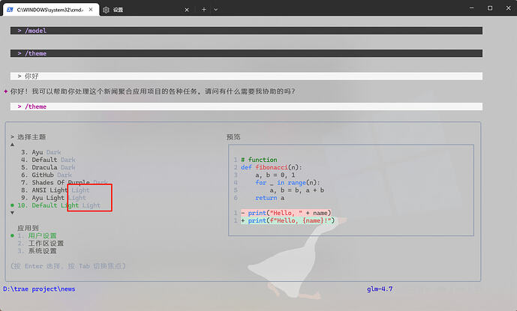Select the ANSI Light theme
This screenshot has height=311, width=517.
55,190
